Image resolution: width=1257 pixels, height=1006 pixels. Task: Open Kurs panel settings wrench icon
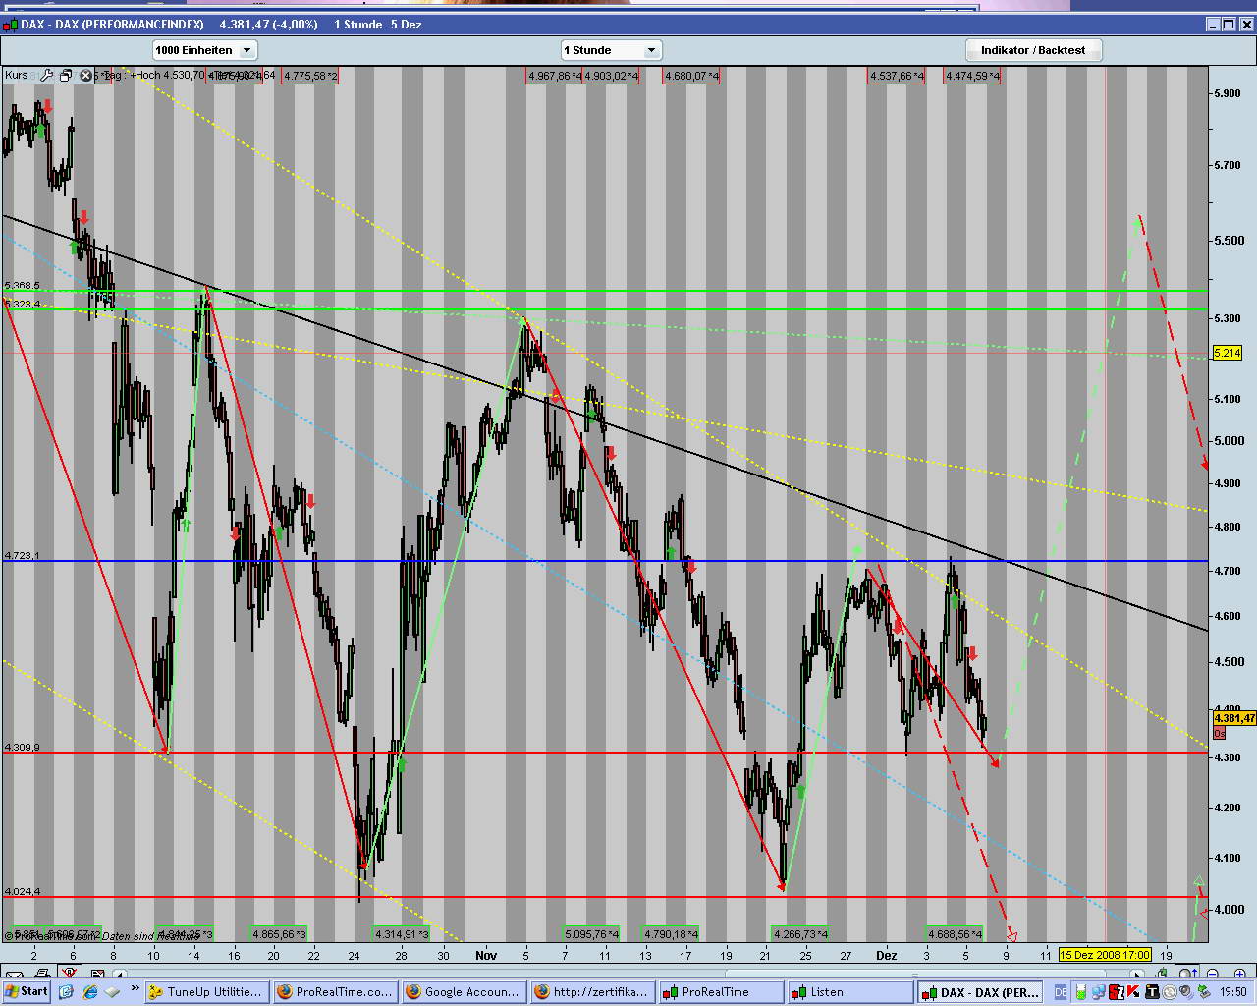tap(46, 75)
